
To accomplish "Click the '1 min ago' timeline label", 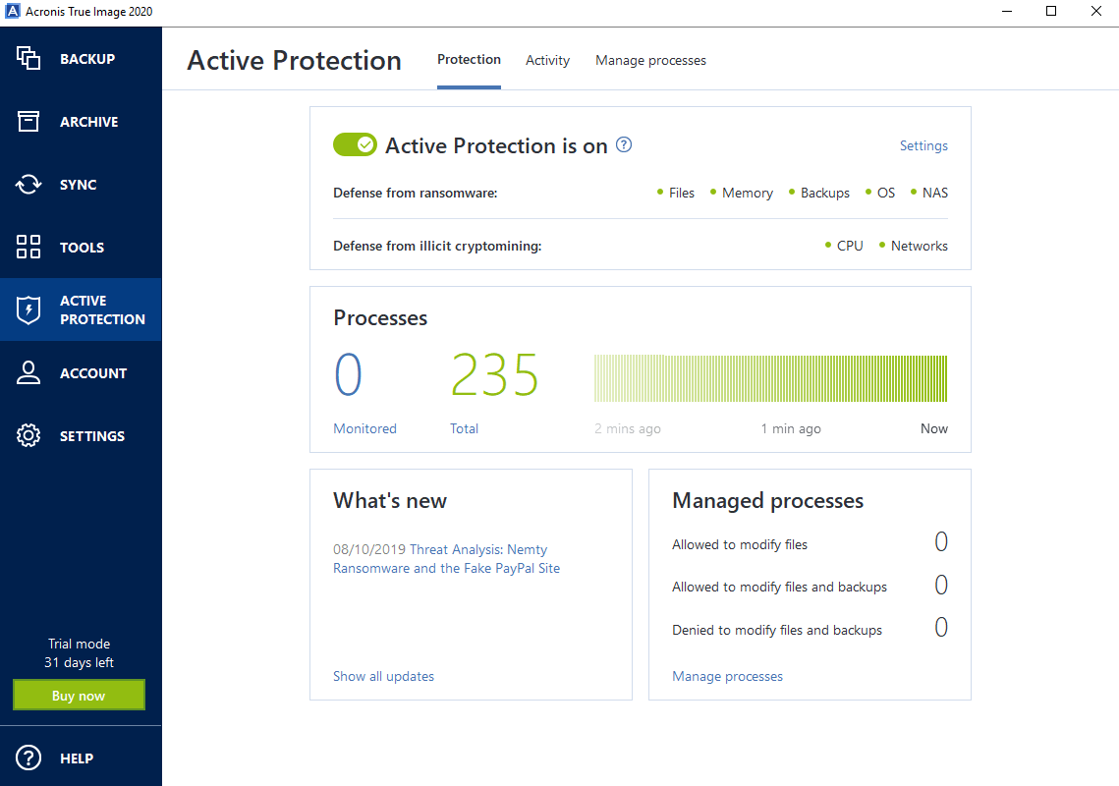I will pyautogui.click(x=791, y=428).
